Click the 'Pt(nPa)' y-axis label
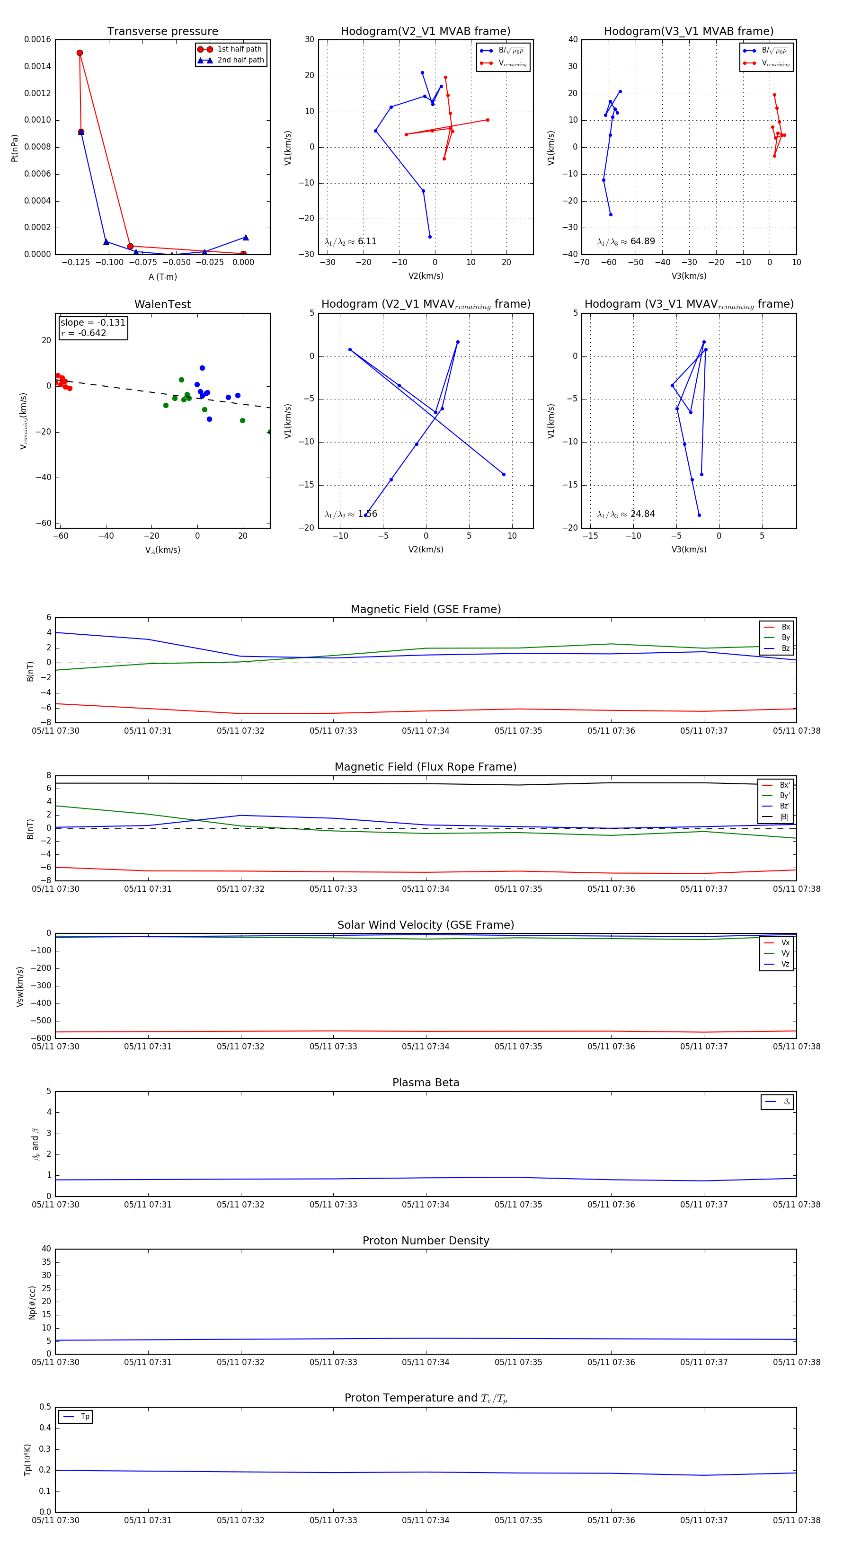 pyautogui.click(x=15, y=148)
